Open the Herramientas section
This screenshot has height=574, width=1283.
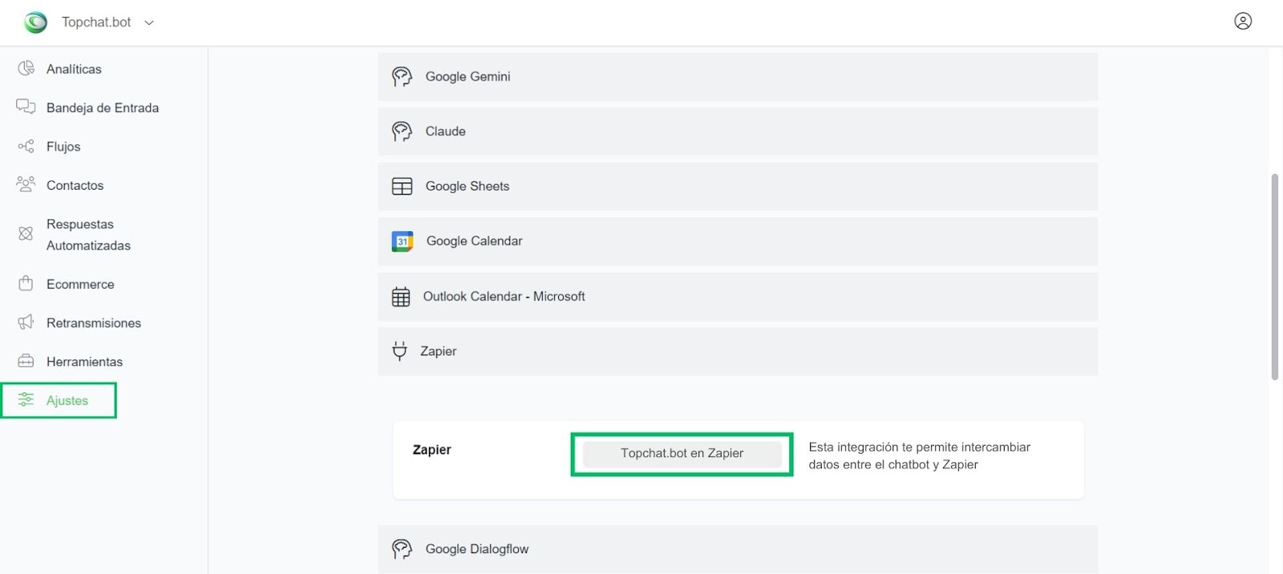pyautogui.click(x=84, y=362)
